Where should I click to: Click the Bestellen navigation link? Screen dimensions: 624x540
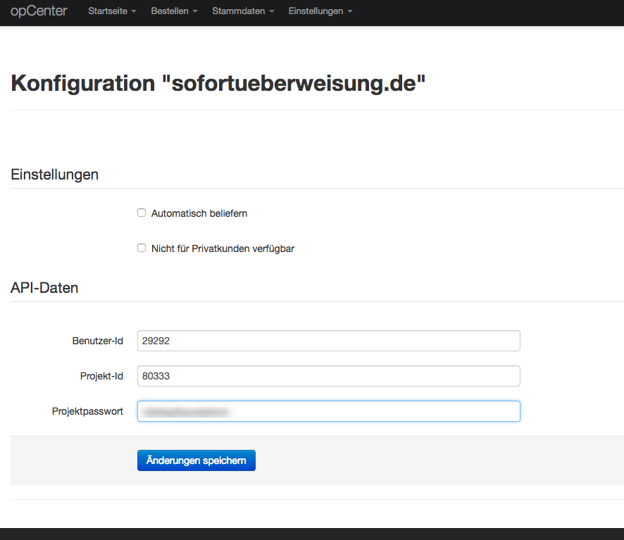click(169, 11)
